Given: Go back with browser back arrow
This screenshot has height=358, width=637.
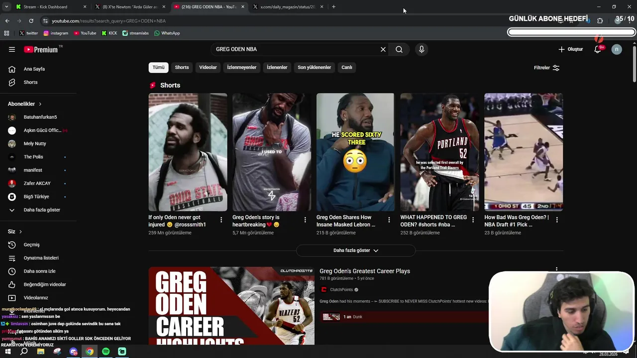Looking at the screenshot, I should pyautogui.click(x=7, y=21).
